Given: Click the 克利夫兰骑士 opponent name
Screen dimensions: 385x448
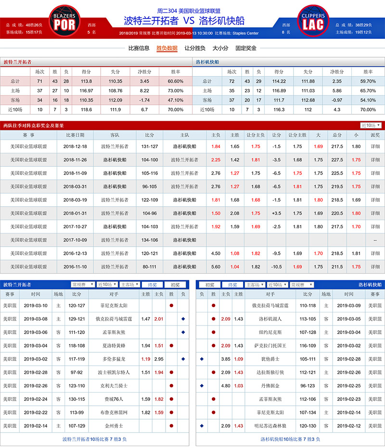Looking at the screenshot, I should point(114,386).
